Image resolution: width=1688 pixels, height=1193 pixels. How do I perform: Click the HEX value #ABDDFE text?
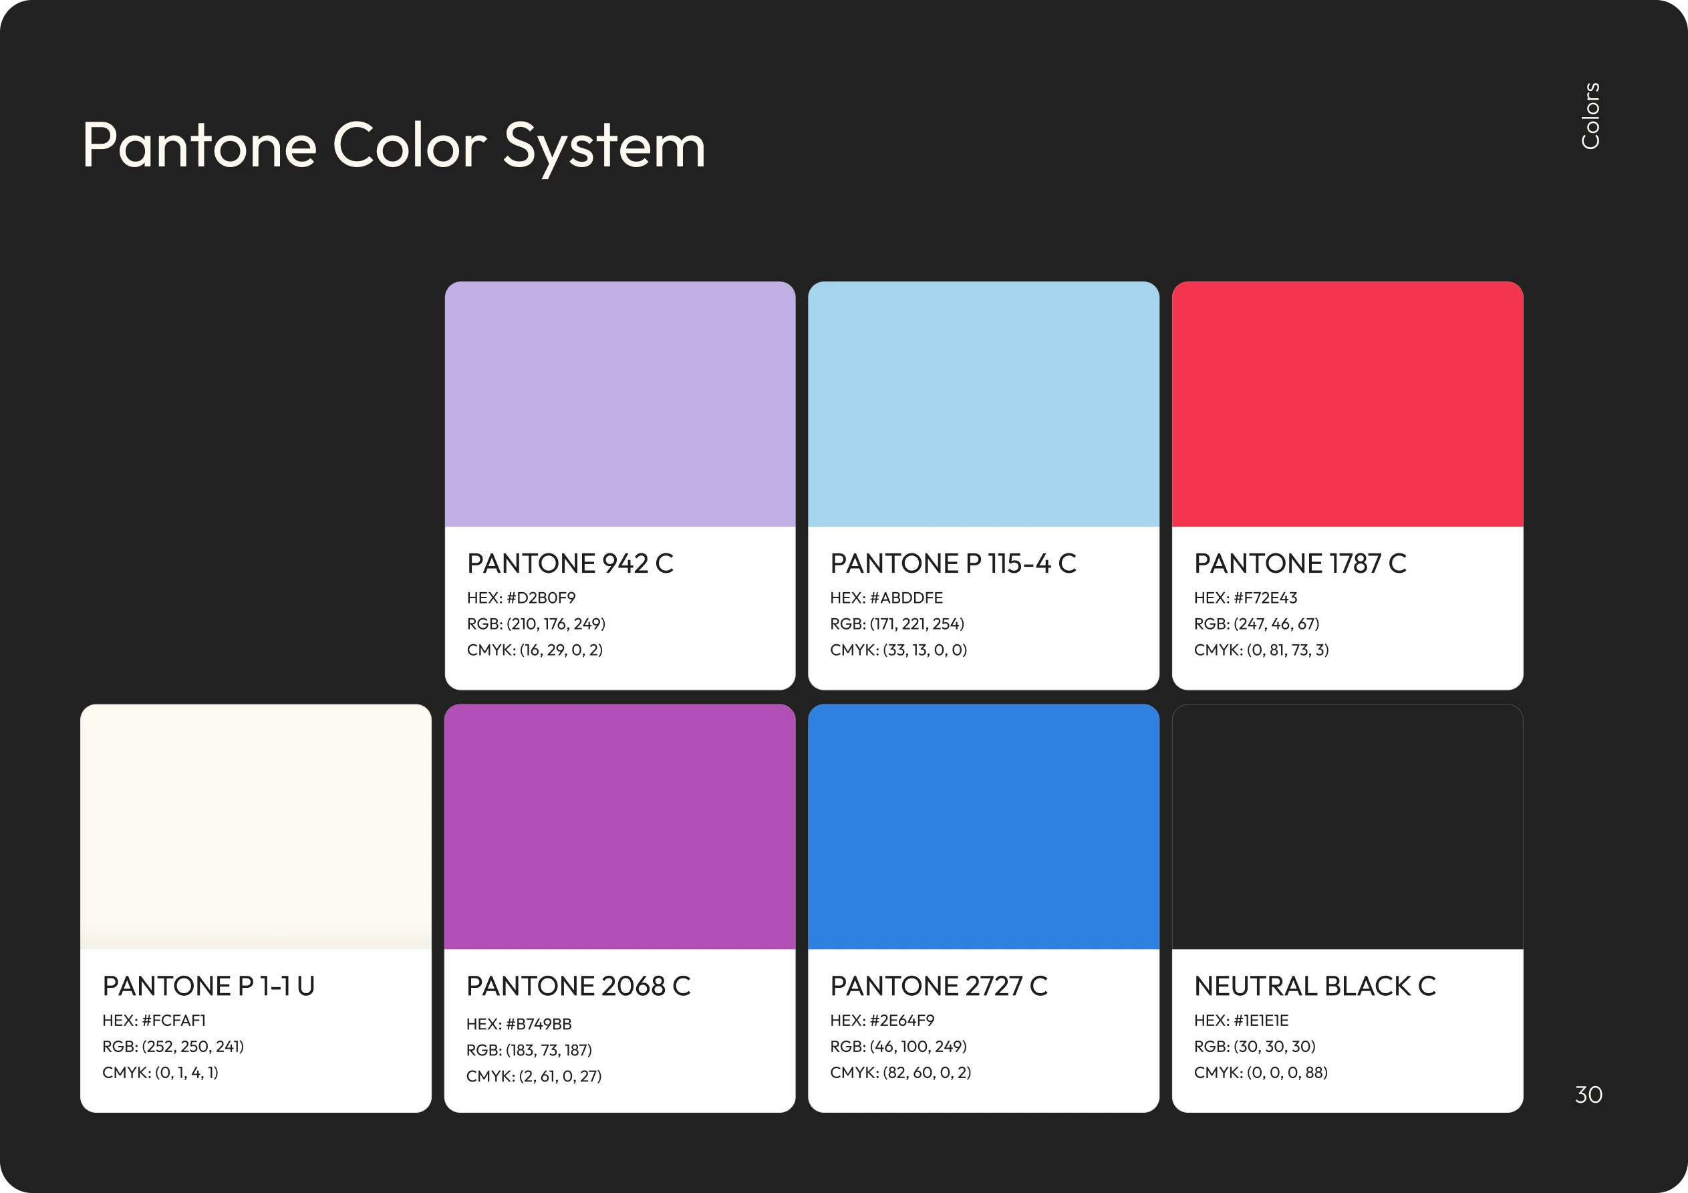click(886, 598)
